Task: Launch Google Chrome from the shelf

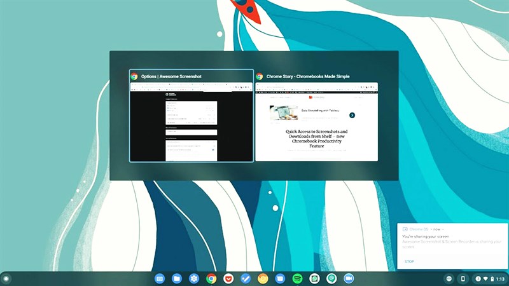Action: click(211, 278)
